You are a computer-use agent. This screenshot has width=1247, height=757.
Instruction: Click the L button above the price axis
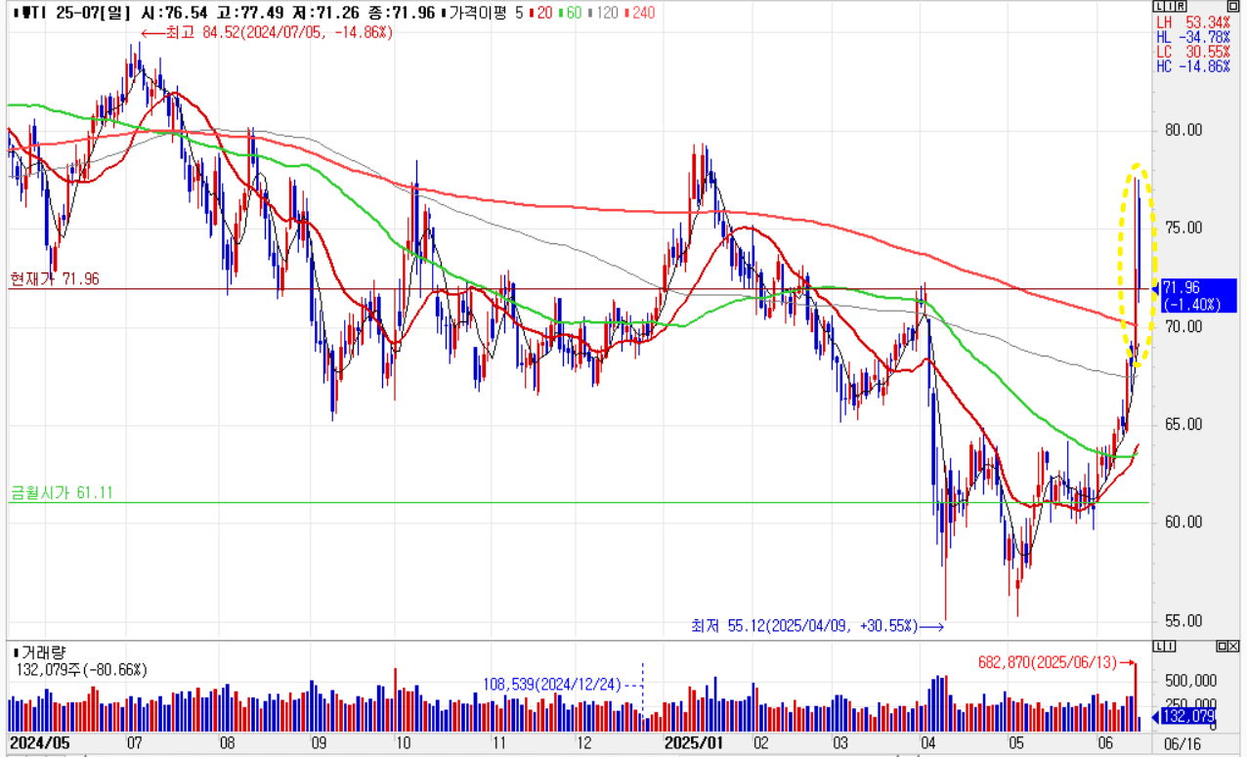(x=1158, y=8)
